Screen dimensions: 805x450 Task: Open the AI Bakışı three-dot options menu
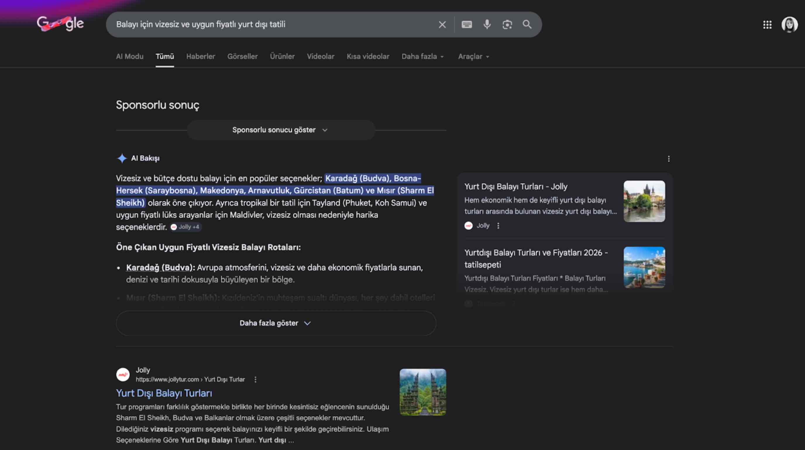tap(668, 159)
